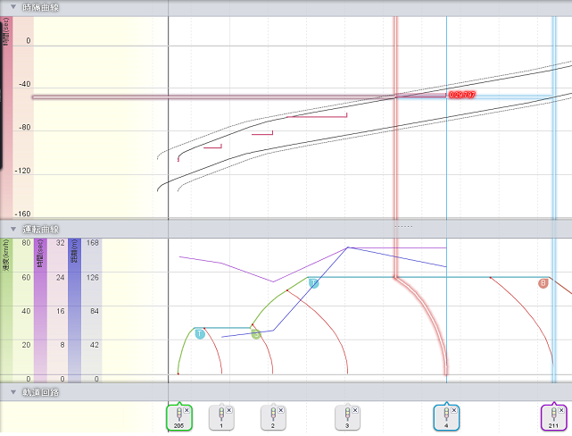Viewport: 572px width, 436px height.
Task: Select signal 211 icon
Action: click(x=554, y=417)
